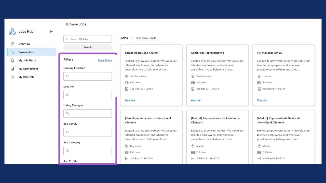View Job for HR Manager-EMEA
This screenshot has width=326, height=183.
coord(262,100)
